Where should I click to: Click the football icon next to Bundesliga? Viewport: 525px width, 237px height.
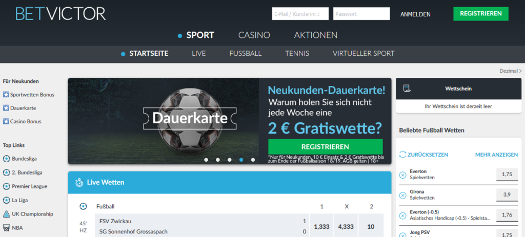point(6,159)
